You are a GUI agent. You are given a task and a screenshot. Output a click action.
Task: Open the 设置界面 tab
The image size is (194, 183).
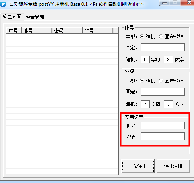coord(35,17)
